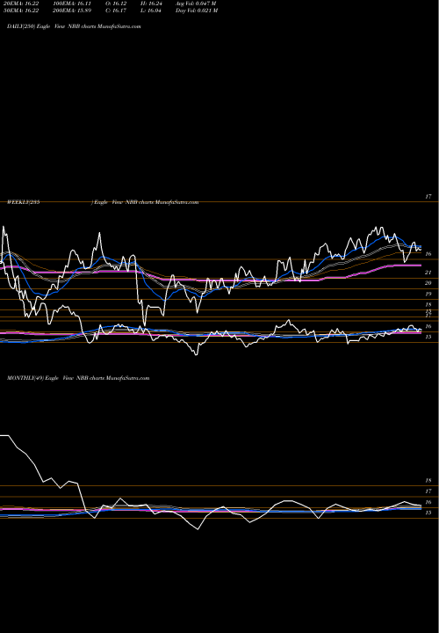Select the high price H: 16.24
This screenshot has height=633, width=439.
pos(151,4)
